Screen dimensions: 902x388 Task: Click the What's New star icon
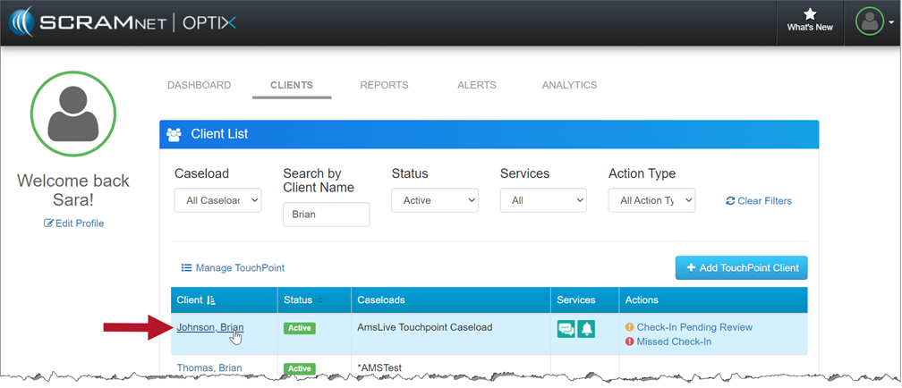click(x=810, y=14)
